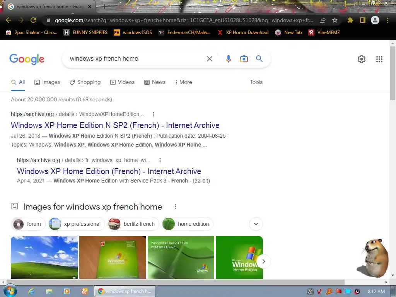396x297 pixels.
Task: Filter images by home edition chip
Action: point(188,224)
